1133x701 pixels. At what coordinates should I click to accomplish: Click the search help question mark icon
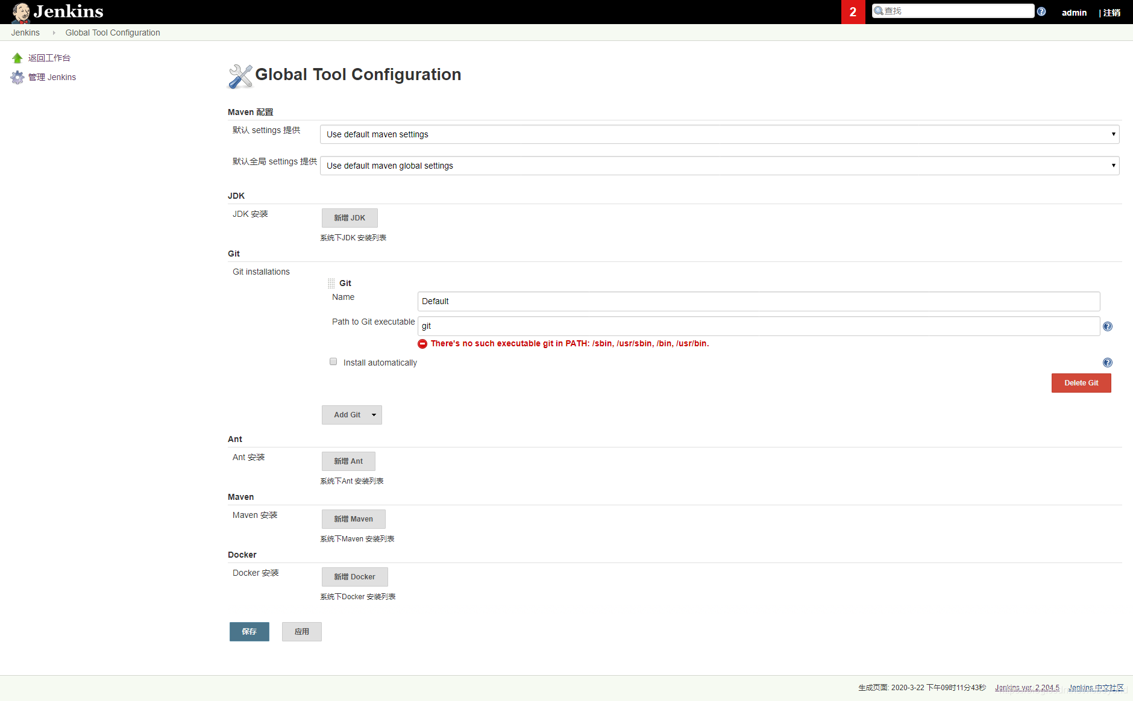pos(1041,11)
